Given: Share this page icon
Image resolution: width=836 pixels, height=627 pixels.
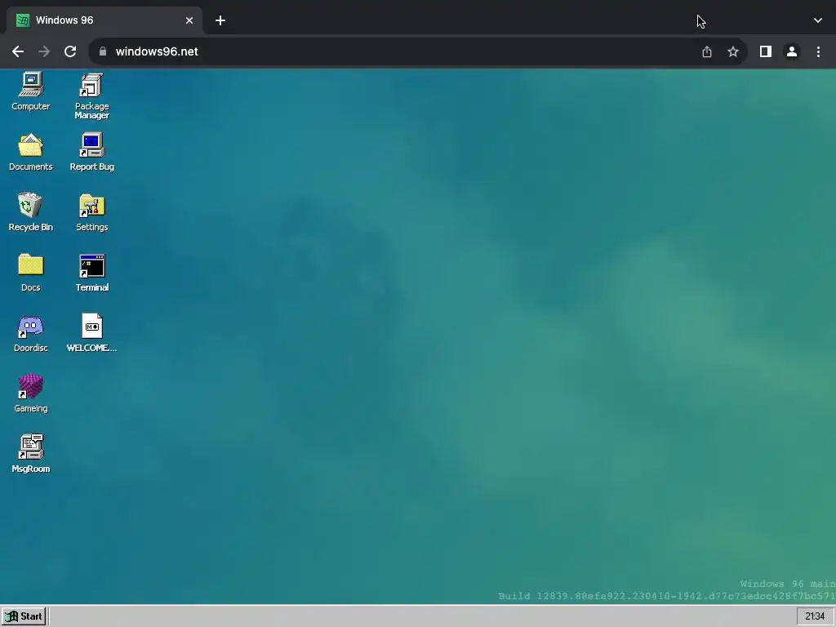Looking at the screenshot, I should 707,51.
